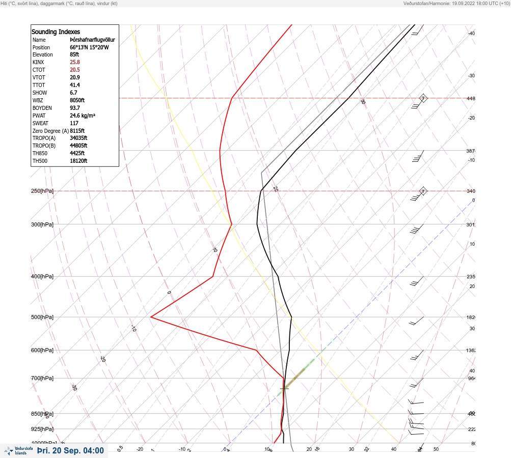Click the "KINX" index label
The height and width of the screenshot is (458, 511).
coord(38,62)
